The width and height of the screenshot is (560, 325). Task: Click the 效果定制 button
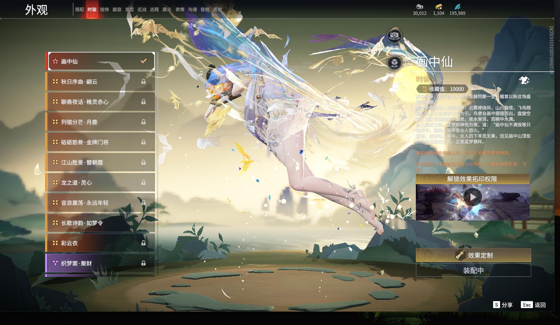coord(473,255)
